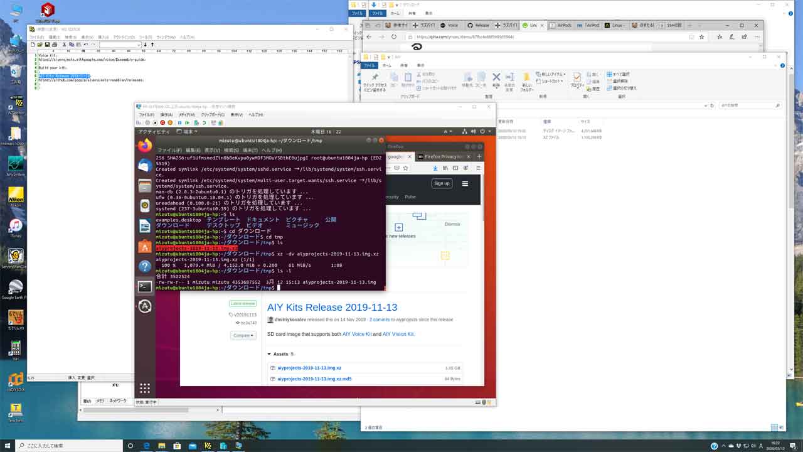Click pause icon in Hyper-V VM toolbar
Viewport: 803px width, 452px height.
point(179,123)
